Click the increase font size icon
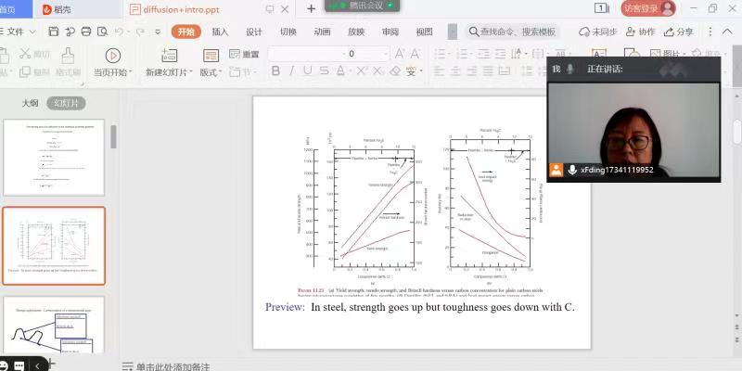742x371 pixels. coord(400,54)
